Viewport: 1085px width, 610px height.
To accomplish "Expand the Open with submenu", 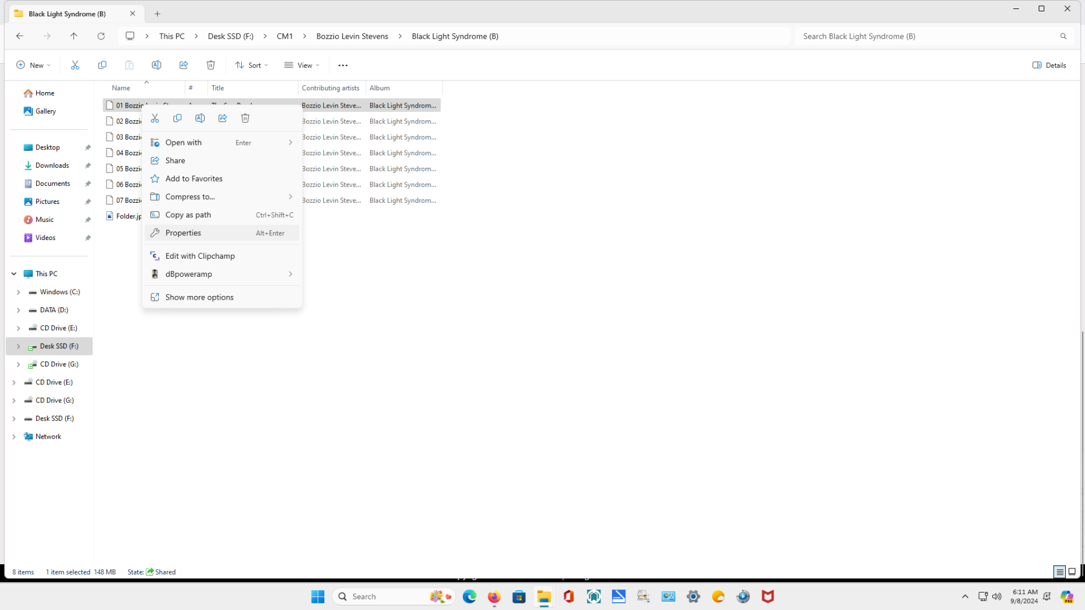I will click(x=222, y=143).
